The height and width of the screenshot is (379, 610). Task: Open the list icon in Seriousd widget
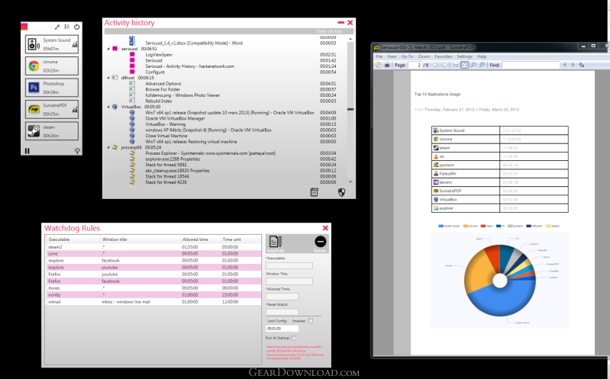[x=67, y=27]
